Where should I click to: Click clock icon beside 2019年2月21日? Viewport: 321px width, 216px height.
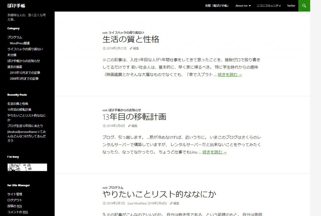(104, 49)
